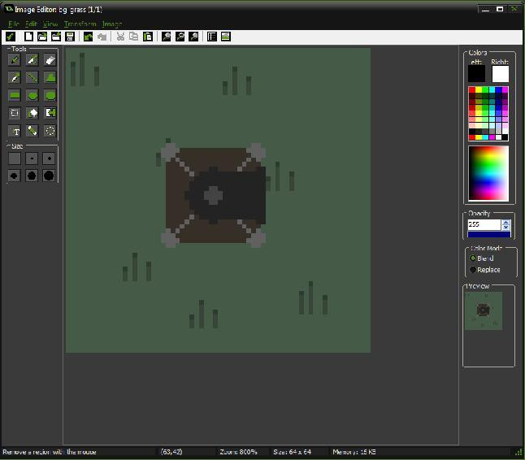Click the black Left color box
Screen dimensions: 525x460
point(476,74)
